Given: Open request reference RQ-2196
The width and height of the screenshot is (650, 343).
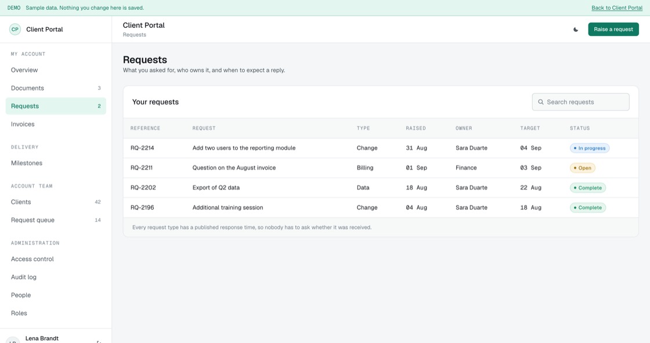Looking at the screenshot, I should (142, 208).
